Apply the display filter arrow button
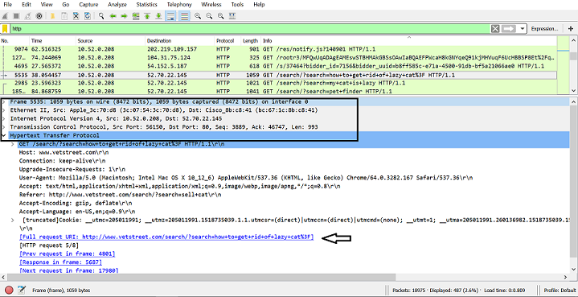Viewport: 578px width, 297px height. (509, 29)
